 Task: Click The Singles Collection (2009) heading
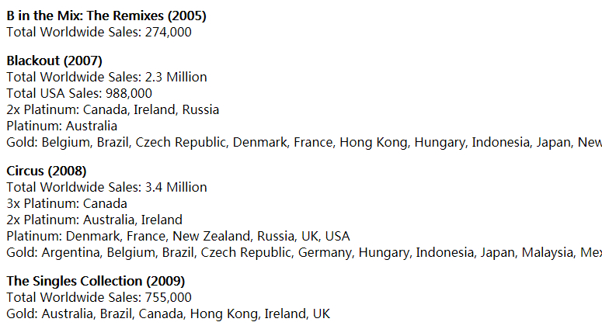click(x=96, y=281)
